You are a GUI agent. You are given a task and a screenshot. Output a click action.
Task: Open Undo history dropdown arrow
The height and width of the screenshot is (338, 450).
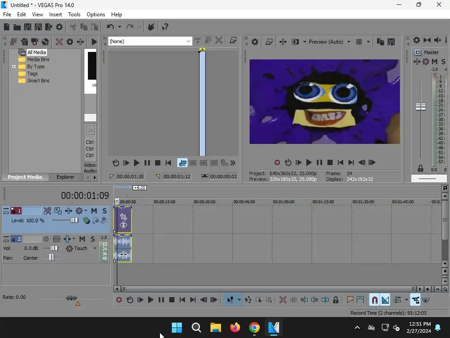coord(120,27)
